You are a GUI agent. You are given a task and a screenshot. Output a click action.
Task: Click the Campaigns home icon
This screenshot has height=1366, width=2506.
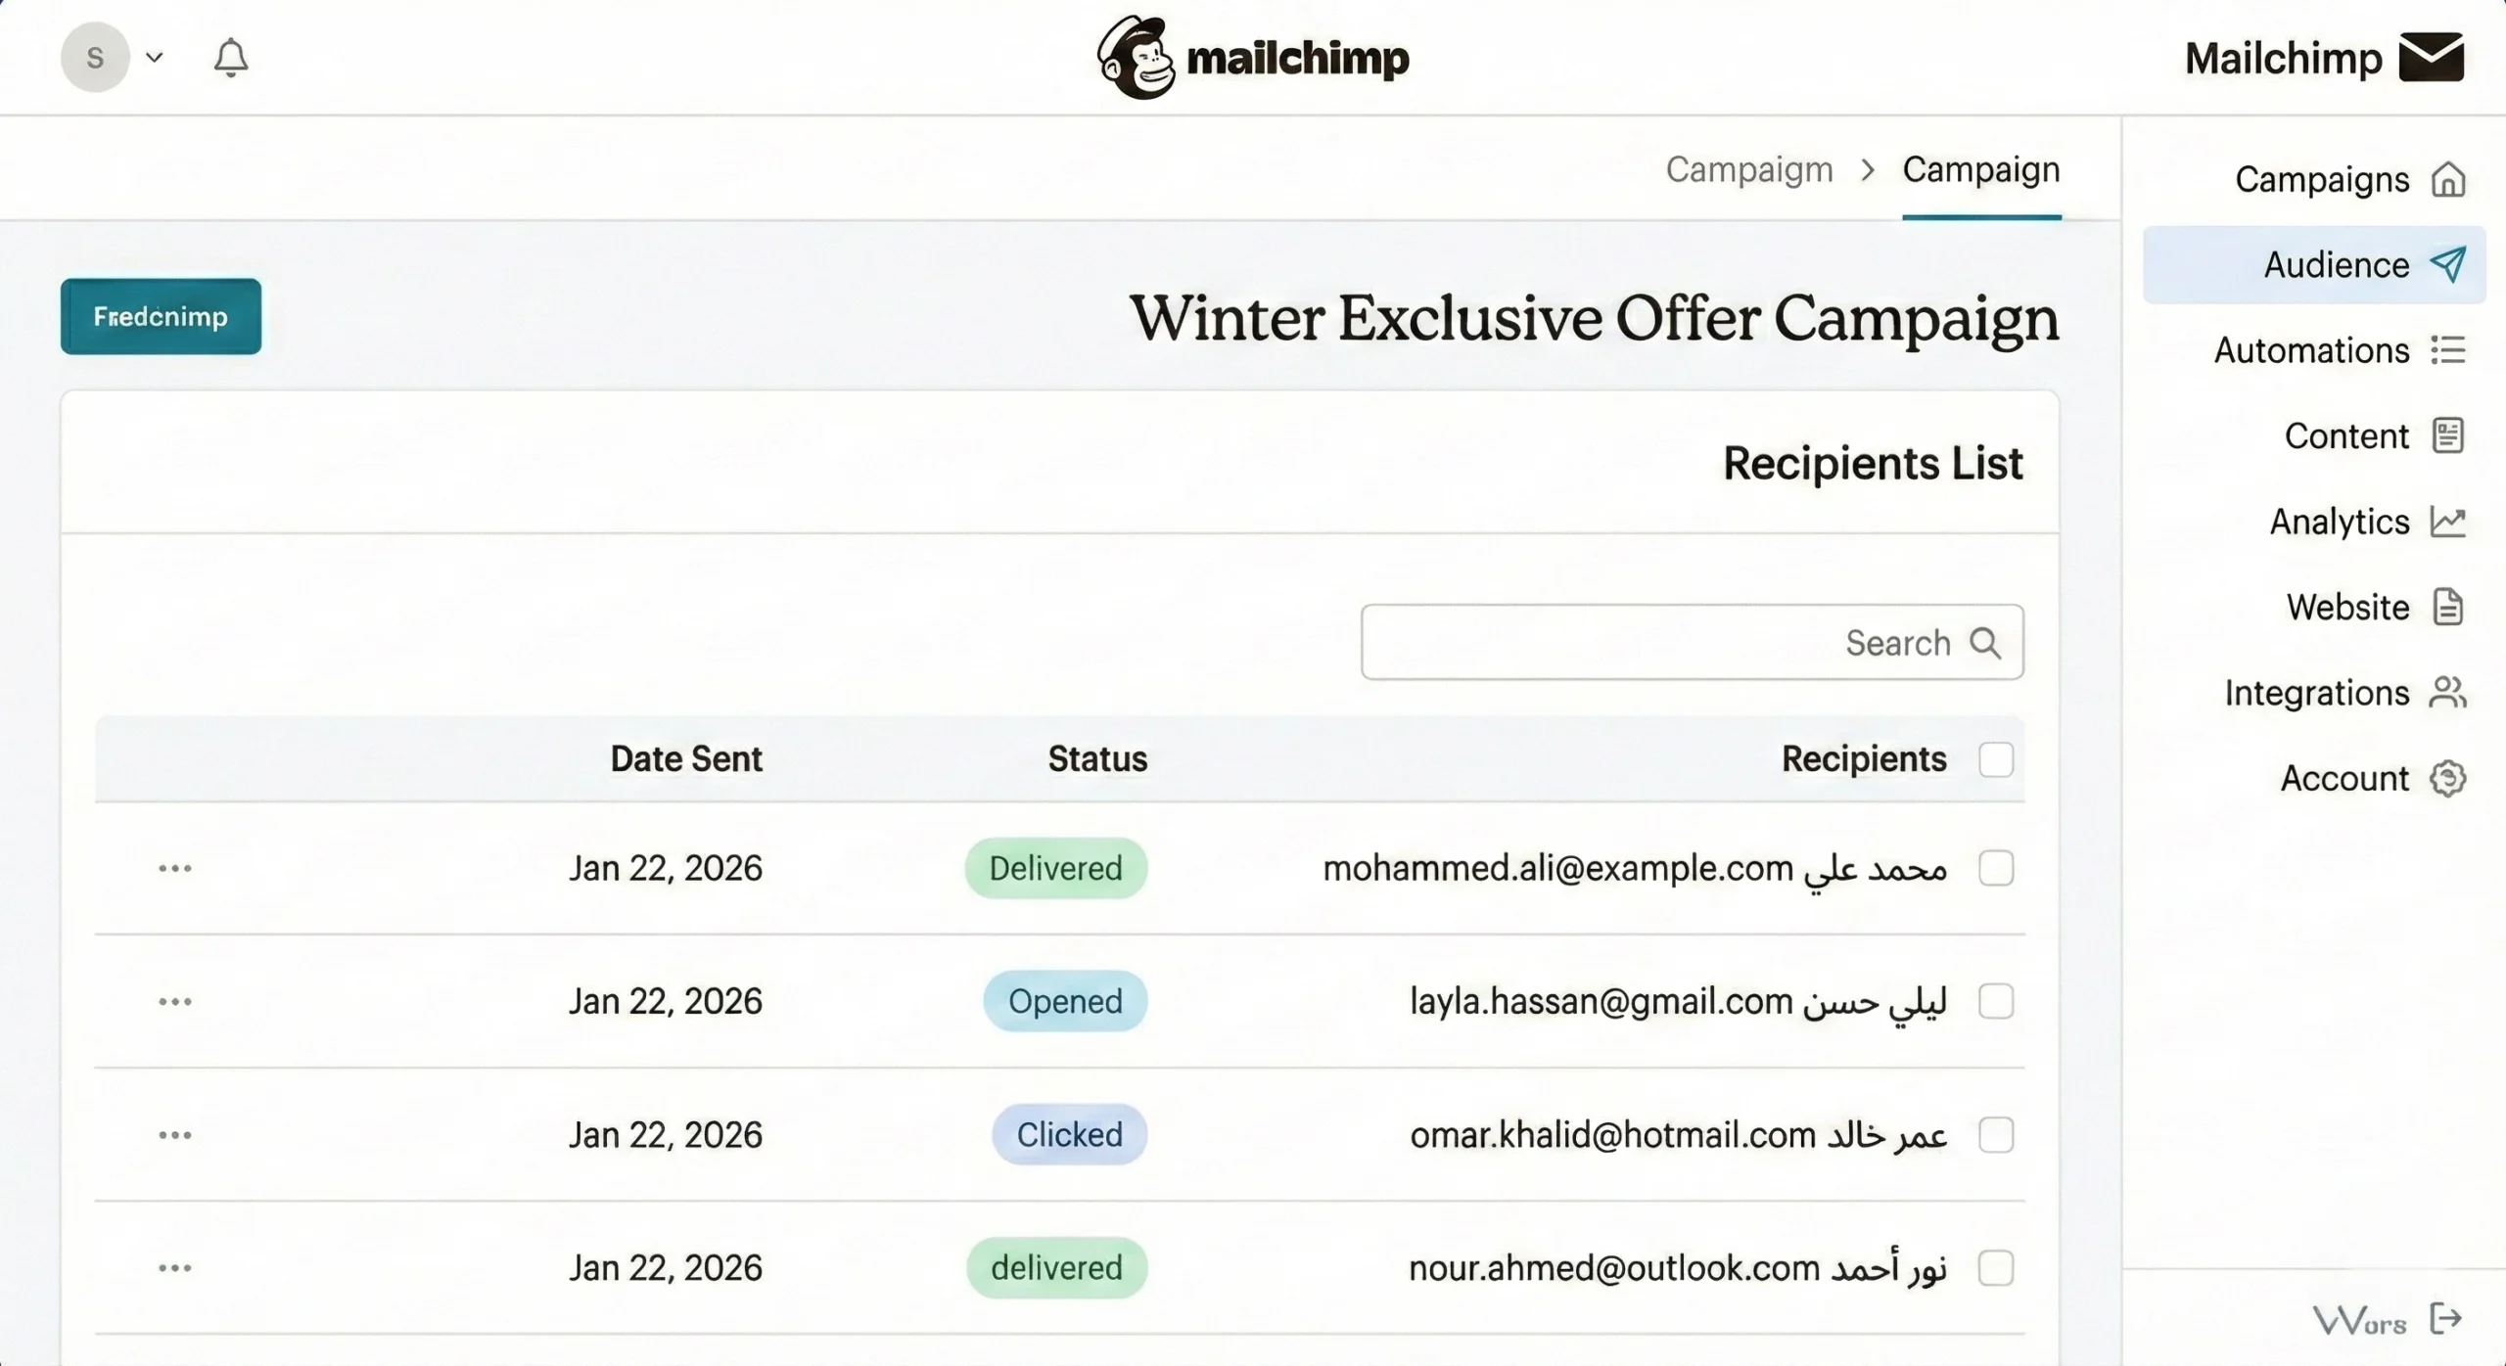tap(2447, 180)
